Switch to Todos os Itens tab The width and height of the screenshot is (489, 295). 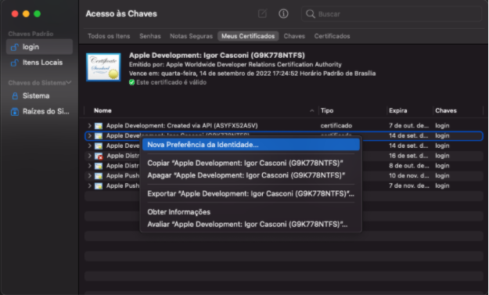point(109,36)
